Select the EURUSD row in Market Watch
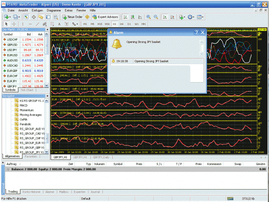 (x=23, y=55)
